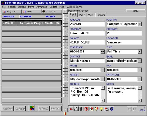Click the previous record hand icon
The width and height of the screenshot is (147, 116).
point(129,109)
